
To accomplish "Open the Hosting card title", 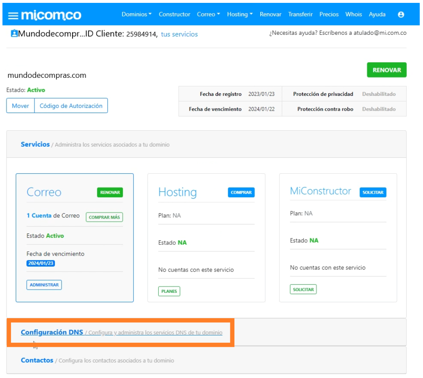I will click(x=177, y=192).
